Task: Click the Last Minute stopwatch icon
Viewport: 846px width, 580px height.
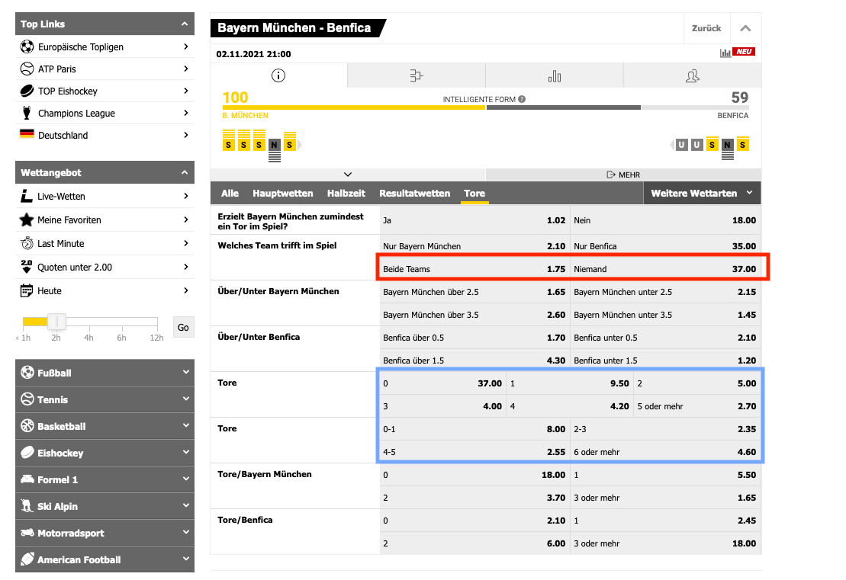Action: [27, 244]
